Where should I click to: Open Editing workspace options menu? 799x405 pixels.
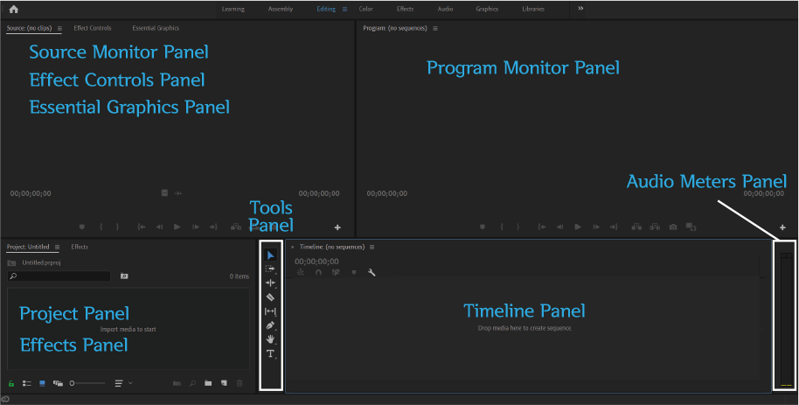point(344,9)
